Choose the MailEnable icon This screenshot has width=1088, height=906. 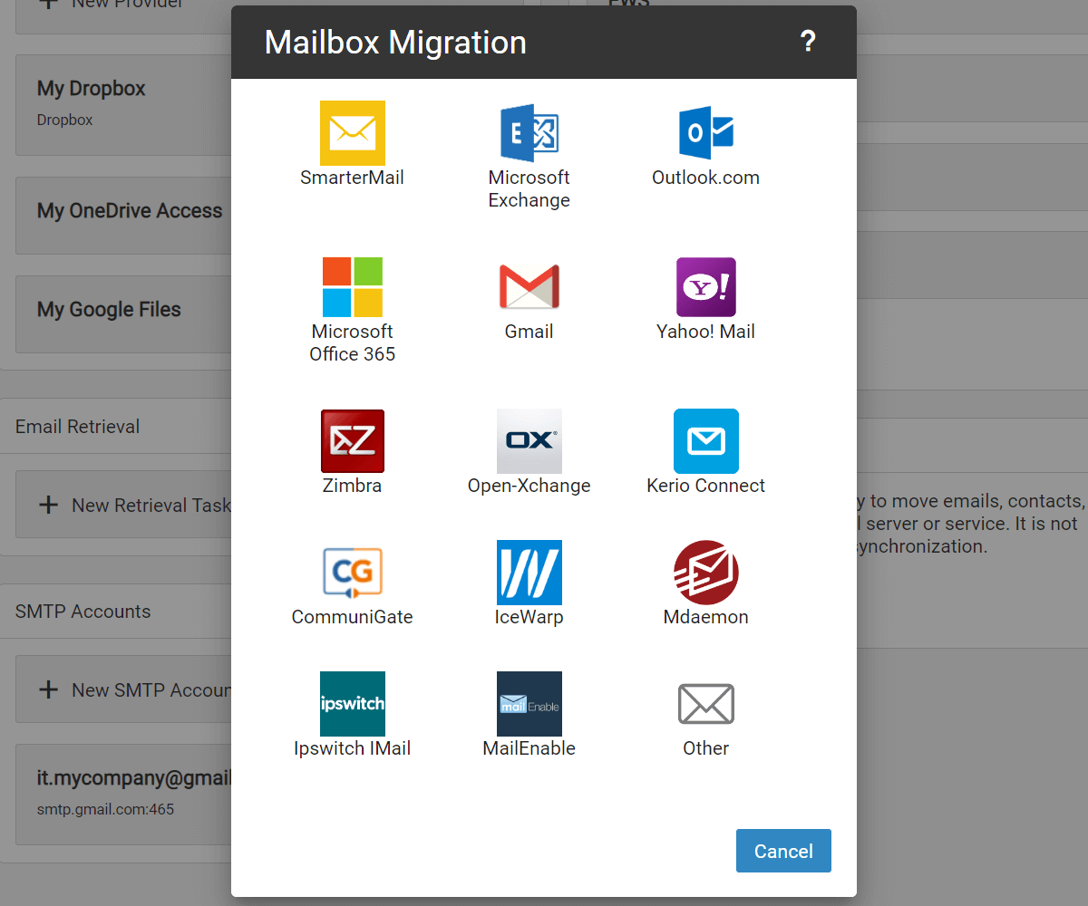coord(529,704)
